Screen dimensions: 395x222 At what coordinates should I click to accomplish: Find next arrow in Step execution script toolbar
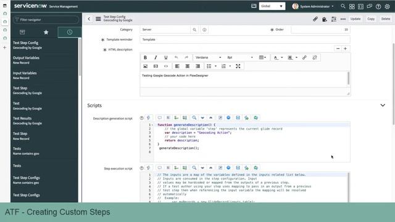coord(202,168)
